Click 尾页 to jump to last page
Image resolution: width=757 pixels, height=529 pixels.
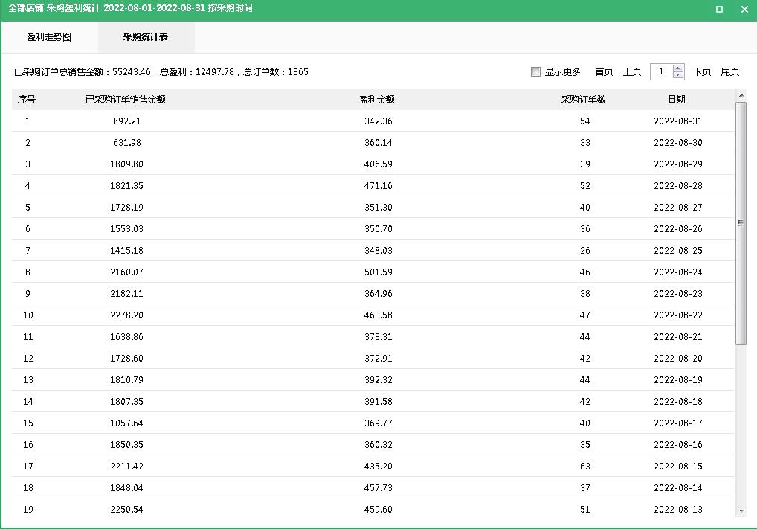[x=731, y=71]
